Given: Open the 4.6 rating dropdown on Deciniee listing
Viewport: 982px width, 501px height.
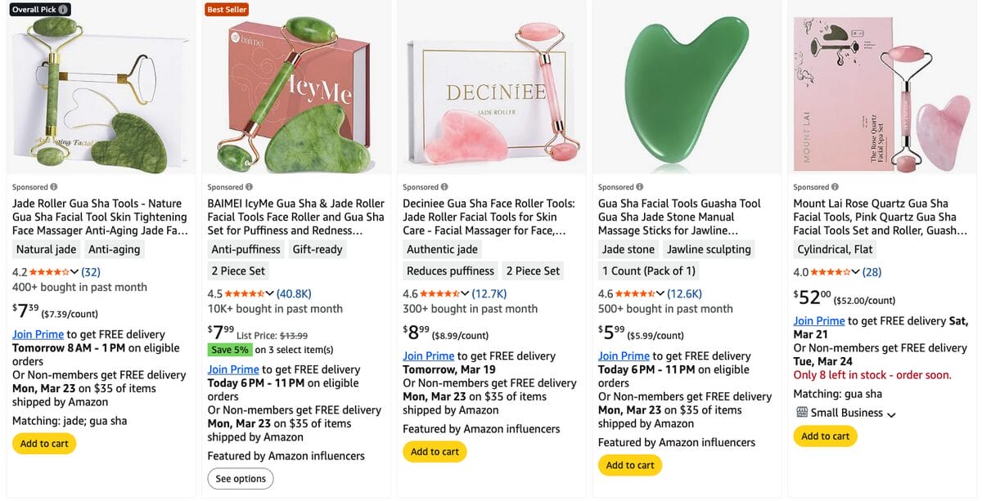Looking at the screenshot, I should (x=464, y=293).
